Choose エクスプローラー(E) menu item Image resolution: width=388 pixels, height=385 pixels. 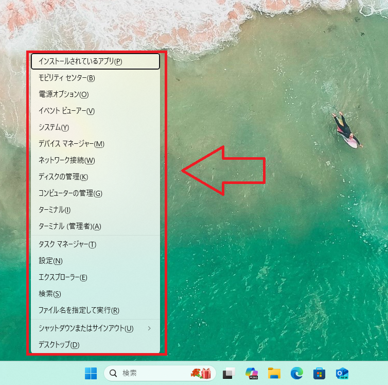click(x=95, y=277)
